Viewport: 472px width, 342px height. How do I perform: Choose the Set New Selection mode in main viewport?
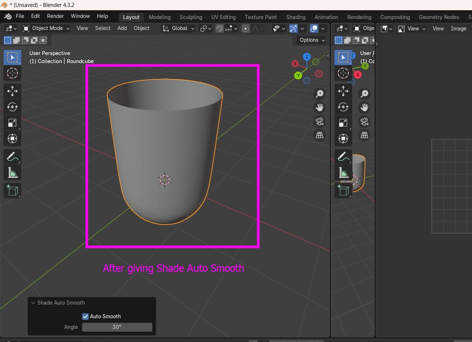7,40
